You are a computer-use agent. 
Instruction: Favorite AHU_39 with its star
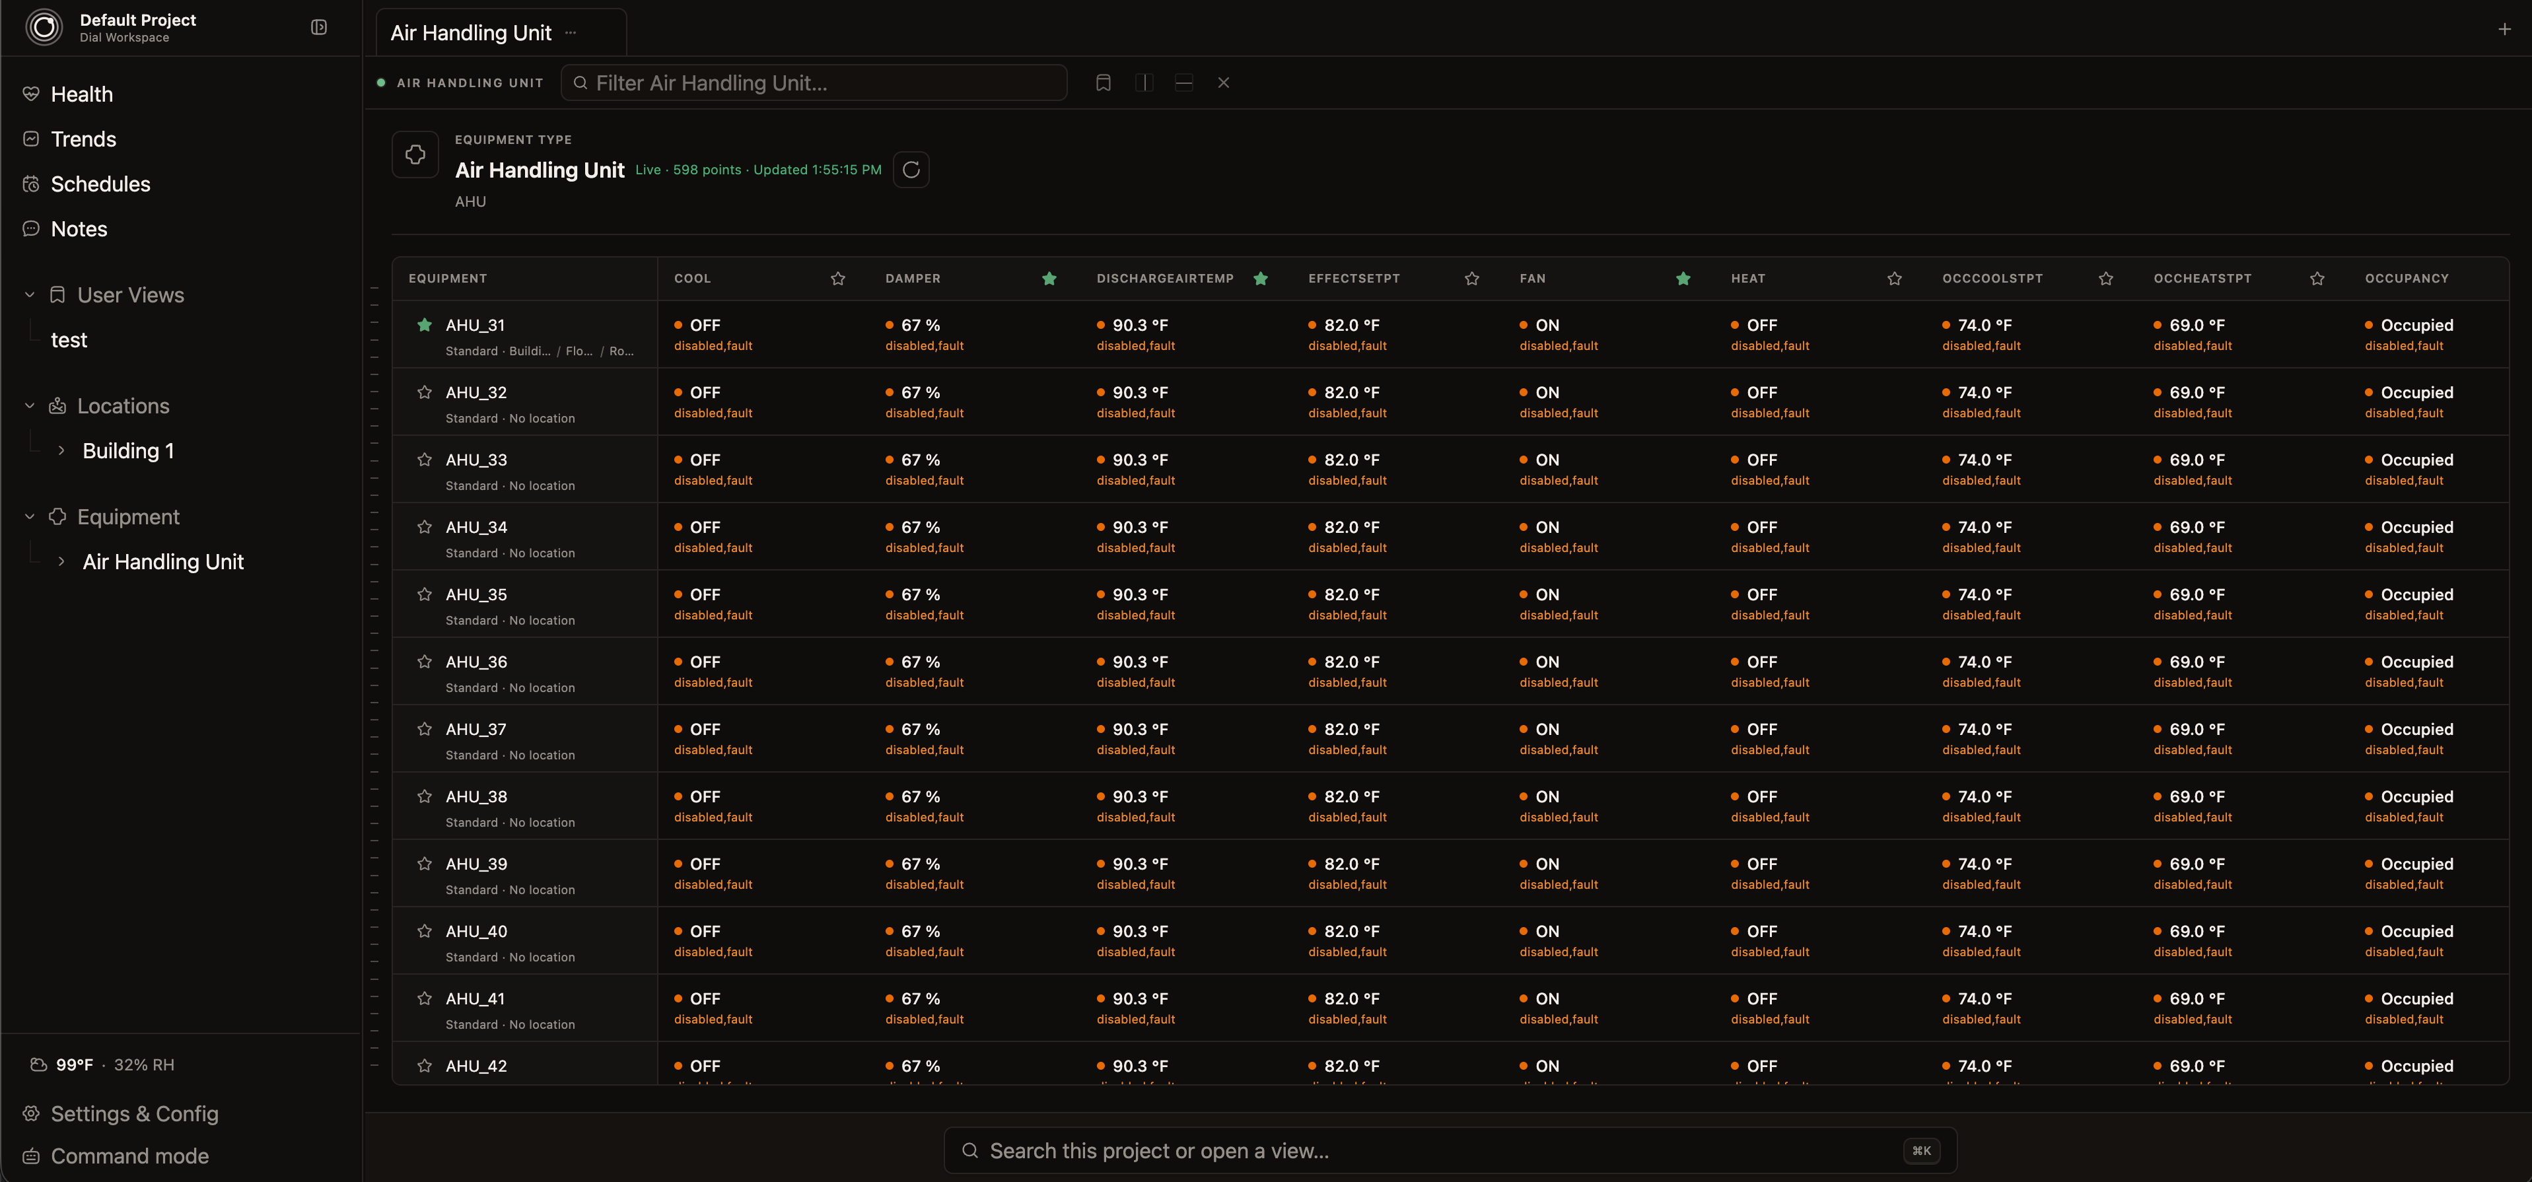click(x=425, y=862)
